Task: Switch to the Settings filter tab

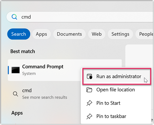Action: 121,34
